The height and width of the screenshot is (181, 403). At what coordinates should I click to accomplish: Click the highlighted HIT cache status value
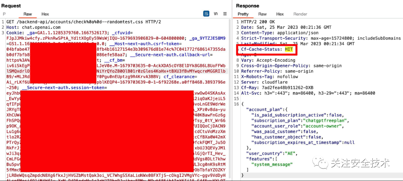point(289,49)
